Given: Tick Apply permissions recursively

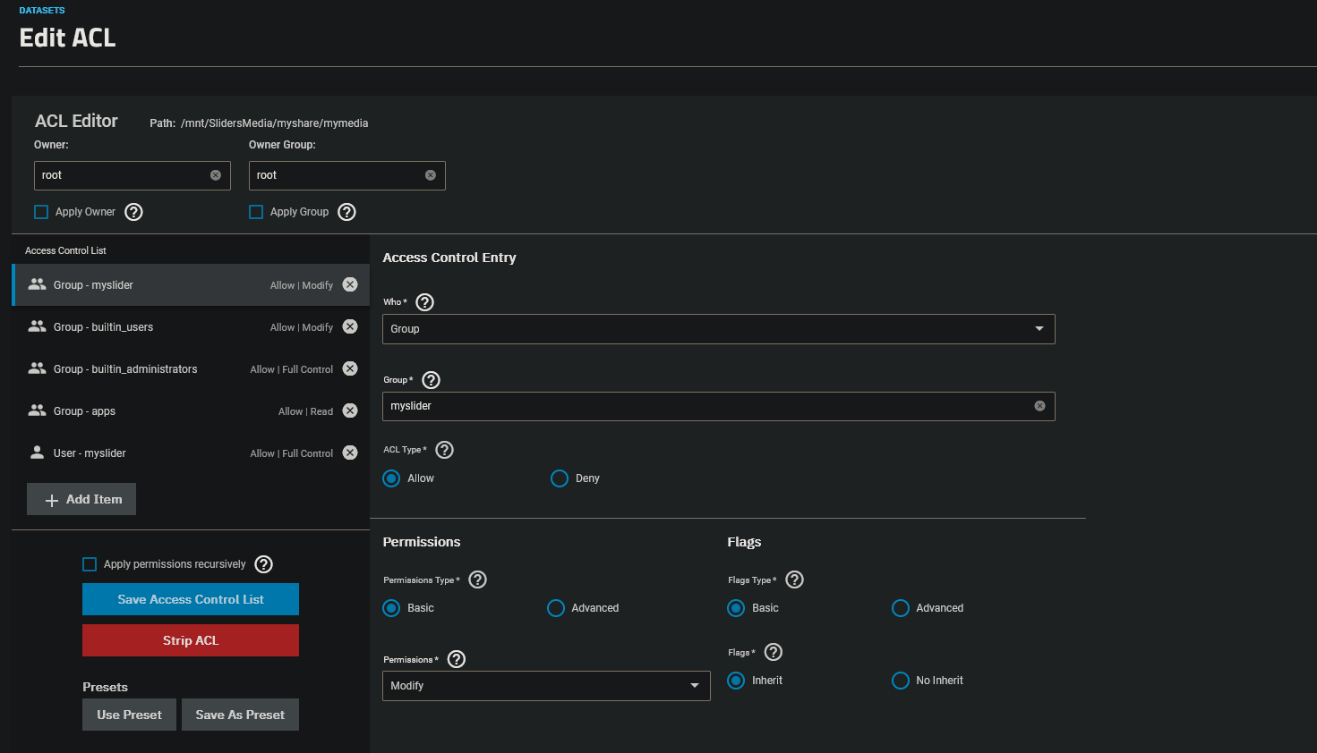Looking at the screenshot, I should click(x=90, y=564).
